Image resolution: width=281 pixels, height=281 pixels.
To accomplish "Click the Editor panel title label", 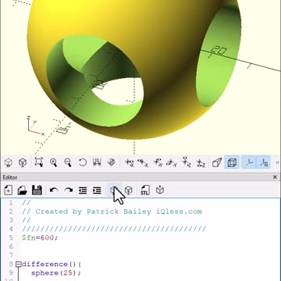I will (x=10, y=177).
